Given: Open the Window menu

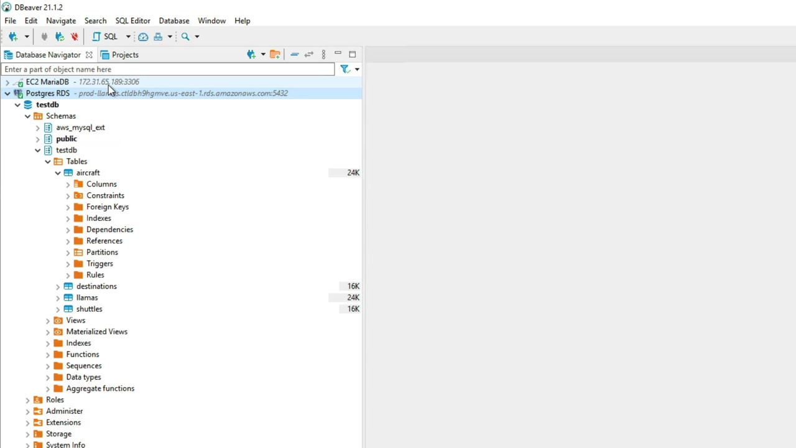Looking at the screenshot, I should coord(212,21).
